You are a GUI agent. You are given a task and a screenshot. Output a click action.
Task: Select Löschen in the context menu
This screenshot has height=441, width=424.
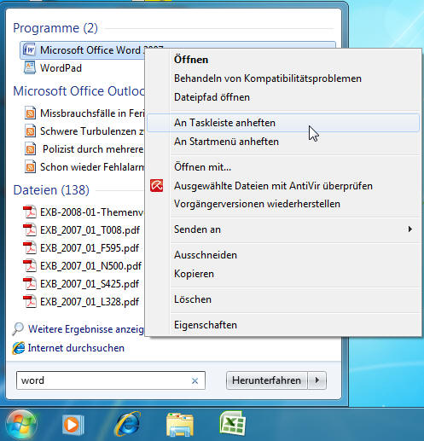pyautogui.click(x=193, y=299)
